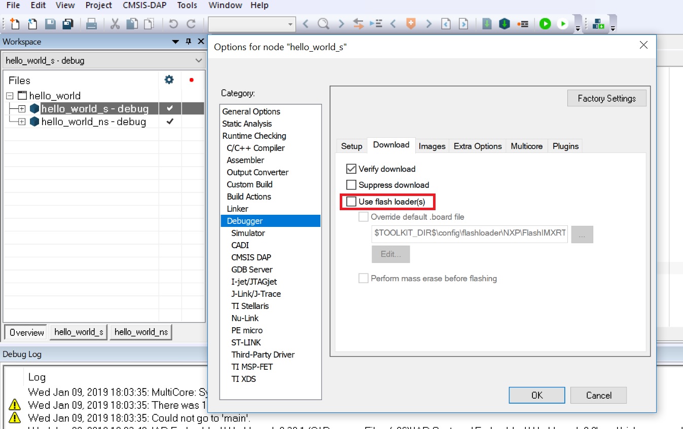Switch to the Extra Options tab
683x429 pixels.
pyautogui.click(x=477, y=146)
